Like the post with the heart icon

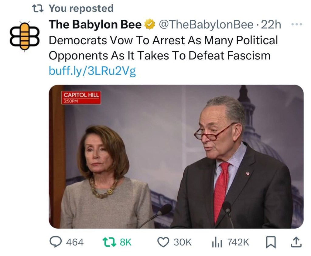164,242
